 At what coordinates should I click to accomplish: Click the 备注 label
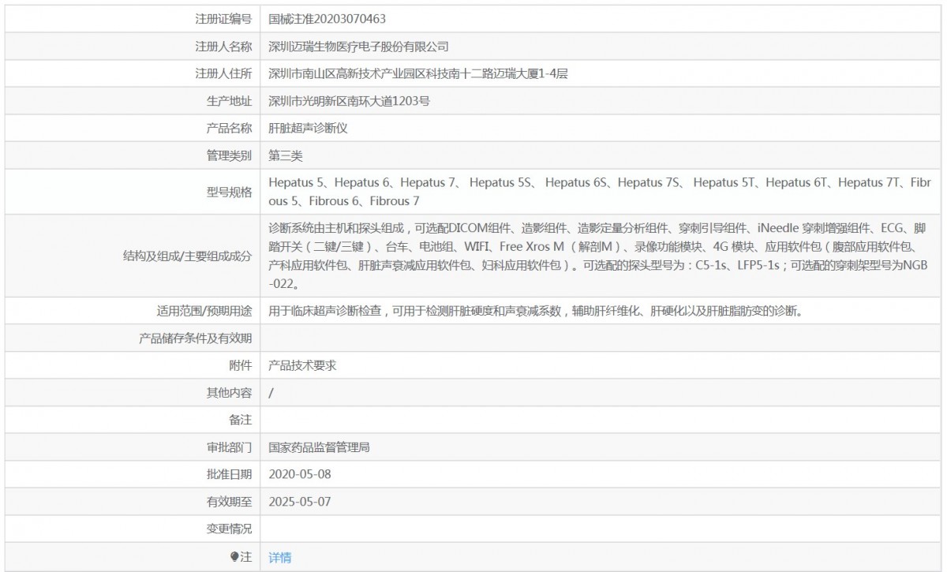[241, 420]
